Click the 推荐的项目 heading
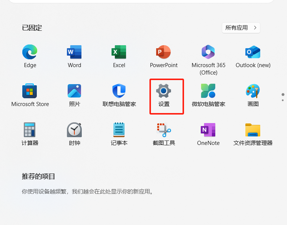 (38, 176)
